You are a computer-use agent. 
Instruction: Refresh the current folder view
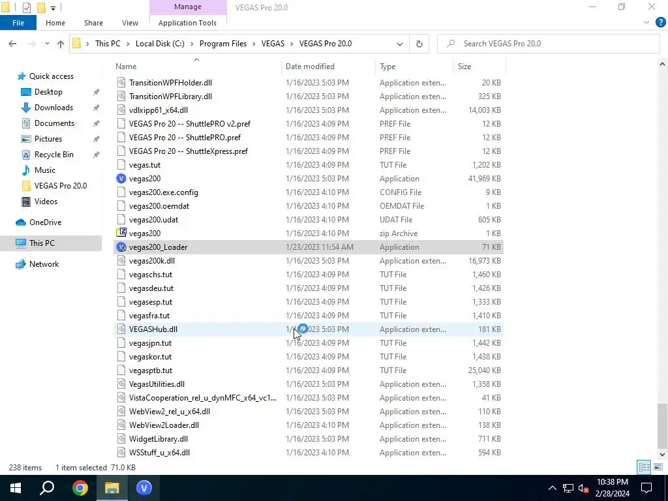coord(419,44)
